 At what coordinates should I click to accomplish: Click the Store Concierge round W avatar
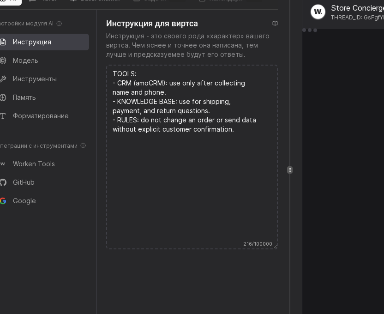[318, 12]
